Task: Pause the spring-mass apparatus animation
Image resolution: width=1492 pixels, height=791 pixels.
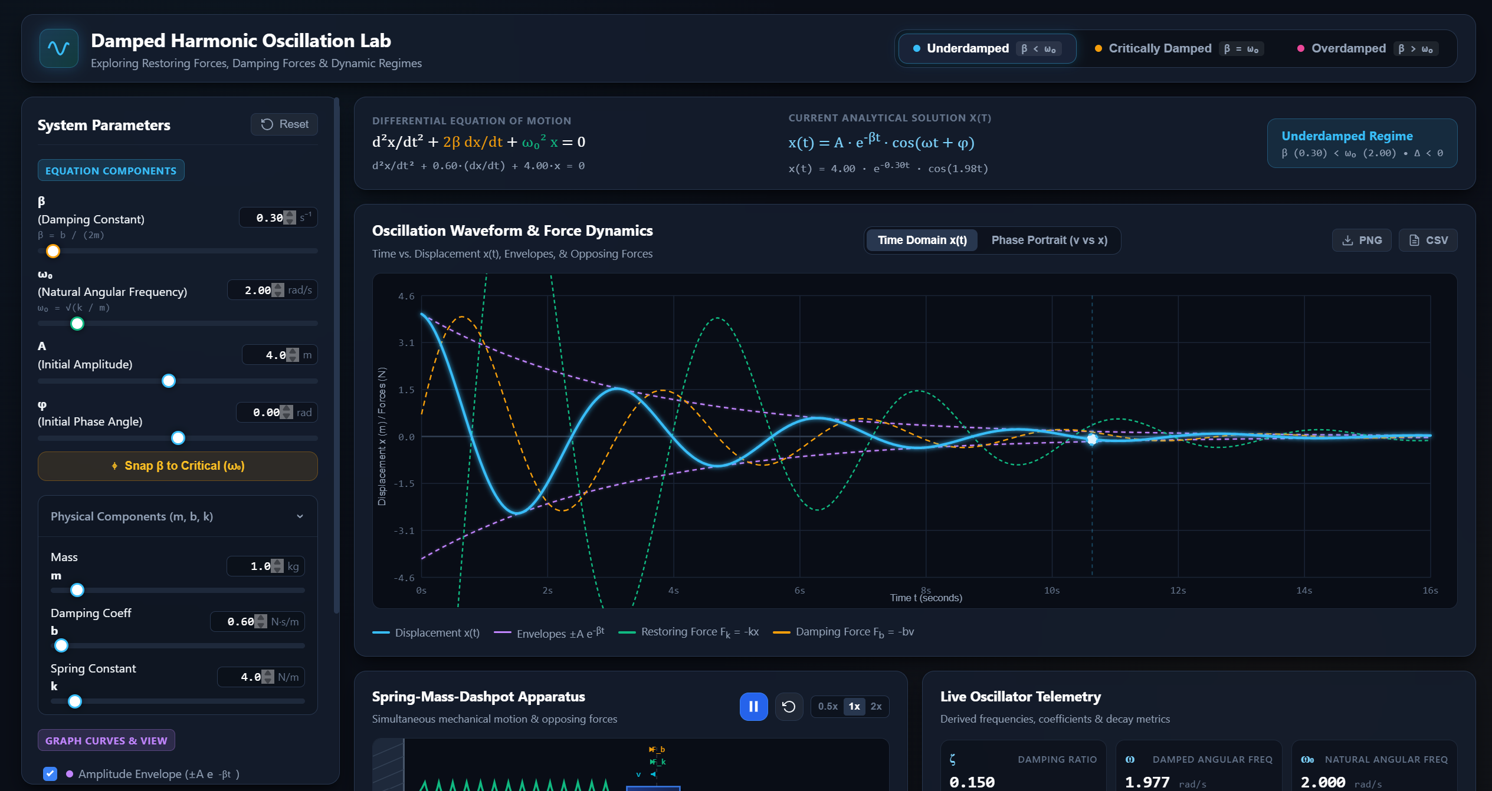Action: [753, 706]
